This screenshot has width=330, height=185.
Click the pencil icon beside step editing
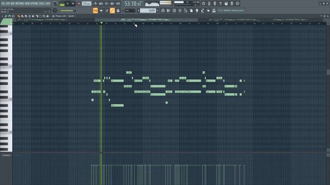tap(107, 10)
